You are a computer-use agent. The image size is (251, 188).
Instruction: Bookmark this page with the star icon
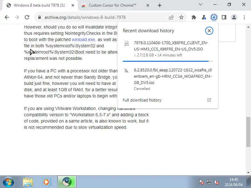coord(181,17)
